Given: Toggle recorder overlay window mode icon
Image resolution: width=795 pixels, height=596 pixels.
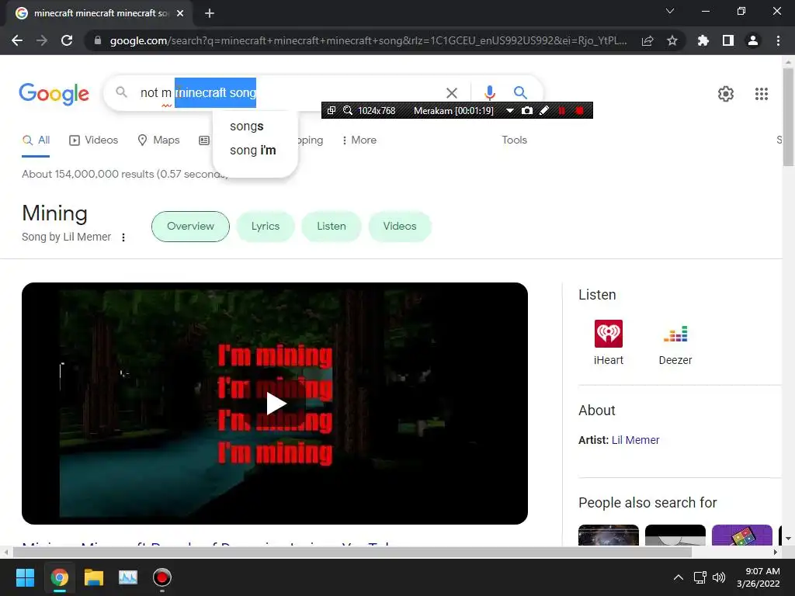Looking at the screenshot, I should (331, 110).
